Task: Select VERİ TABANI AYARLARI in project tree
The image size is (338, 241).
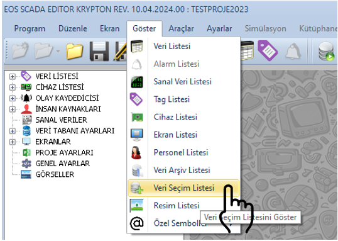Action: [75, 131]
